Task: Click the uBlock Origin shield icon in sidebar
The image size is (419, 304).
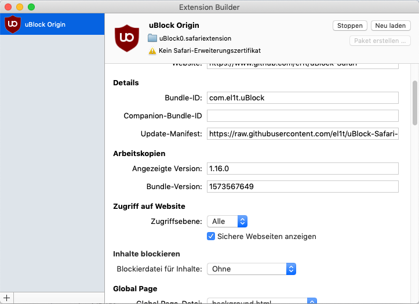Action: [13, 24]
